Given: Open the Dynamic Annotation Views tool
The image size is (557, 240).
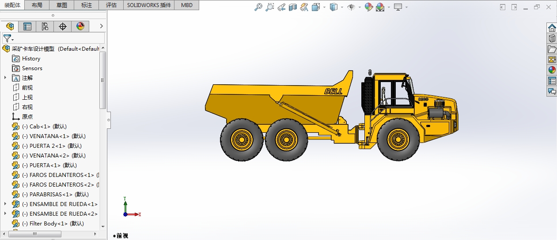Looking at the screenshot, I should 304,7.
